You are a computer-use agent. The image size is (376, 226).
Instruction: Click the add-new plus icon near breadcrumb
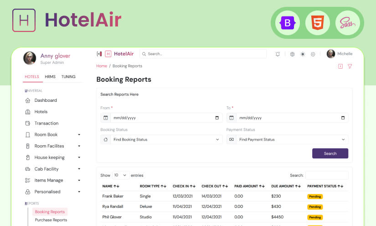(x=340, y=66)
